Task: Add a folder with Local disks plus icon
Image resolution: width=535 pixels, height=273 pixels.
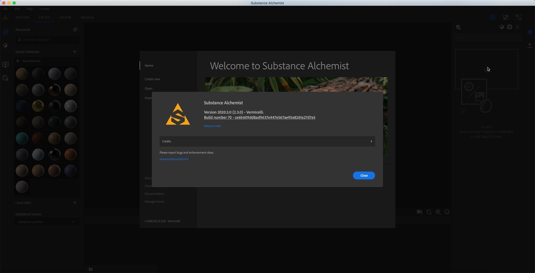Action: pos(74,203)
